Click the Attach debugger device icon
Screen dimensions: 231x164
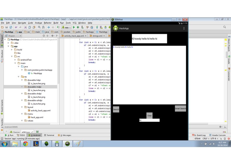82,27
